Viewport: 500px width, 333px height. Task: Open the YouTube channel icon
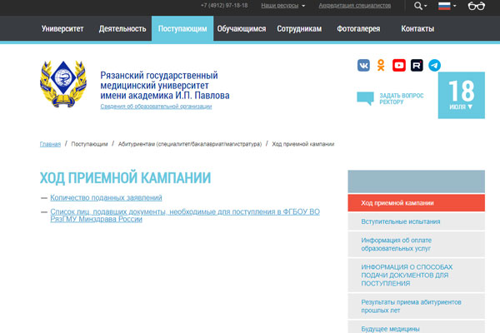pos(399,65)
